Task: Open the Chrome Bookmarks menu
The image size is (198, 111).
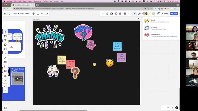Action: click(37, 1)
